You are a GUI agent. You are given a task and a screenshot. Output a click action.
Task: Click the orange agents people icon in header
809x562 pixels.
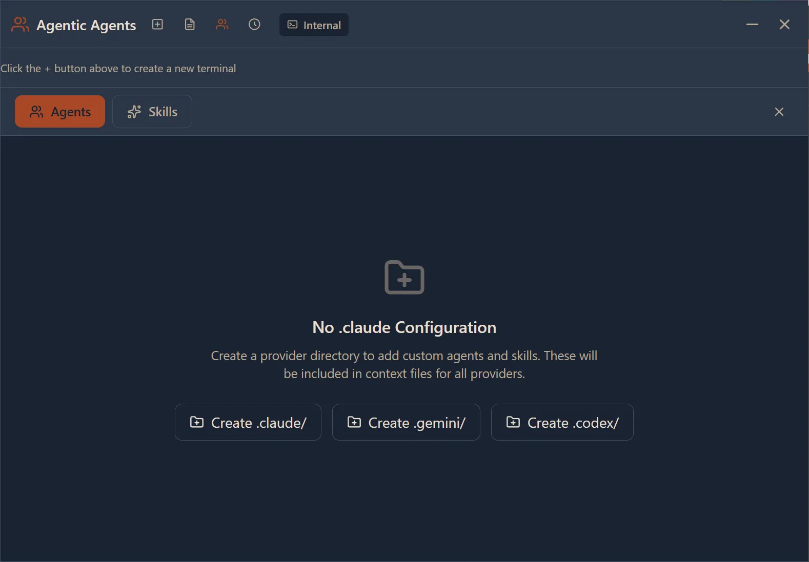click(x=222, y=25)
